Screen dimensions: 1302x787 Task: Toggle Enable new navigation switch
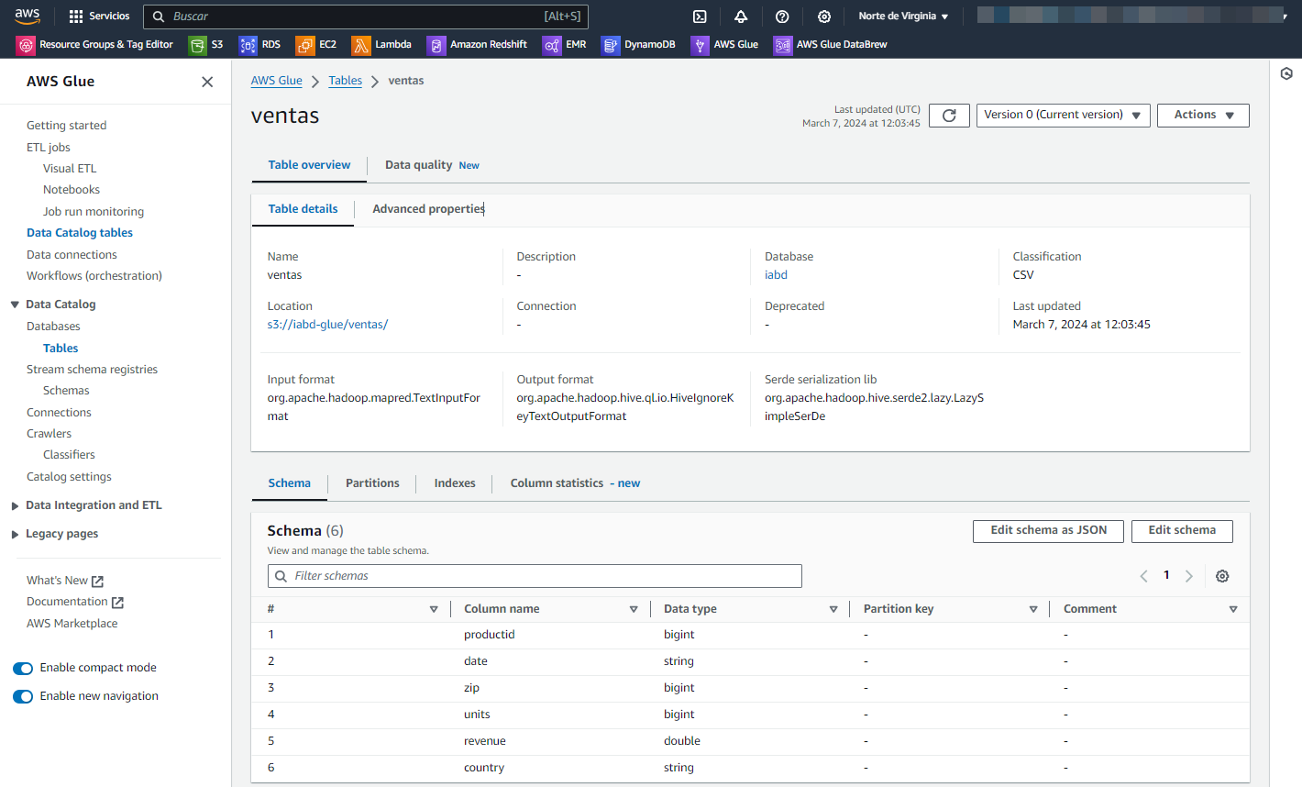[x=23, y=696]
